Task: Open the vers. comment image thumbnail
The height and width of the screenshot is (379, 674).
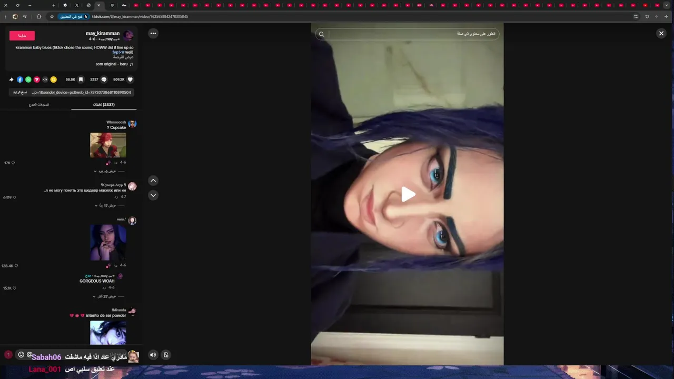Action: click(x=108, y=243)
